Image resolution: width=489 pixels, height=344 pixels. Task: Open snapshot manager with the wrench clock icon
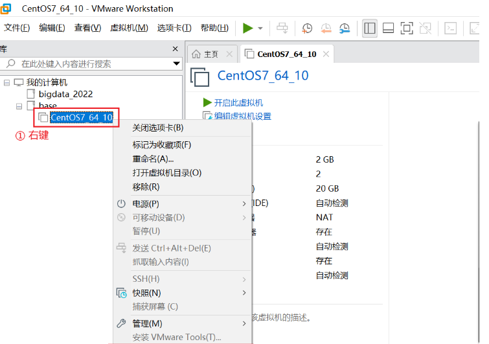345,28
